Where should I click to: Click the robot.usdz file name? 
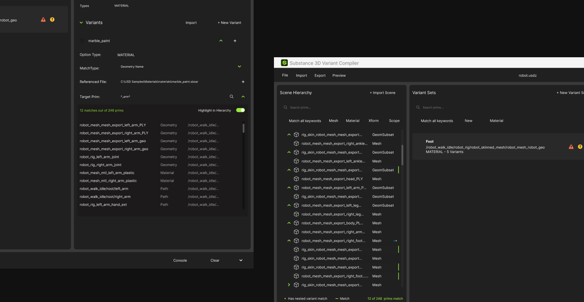point(528,75)
